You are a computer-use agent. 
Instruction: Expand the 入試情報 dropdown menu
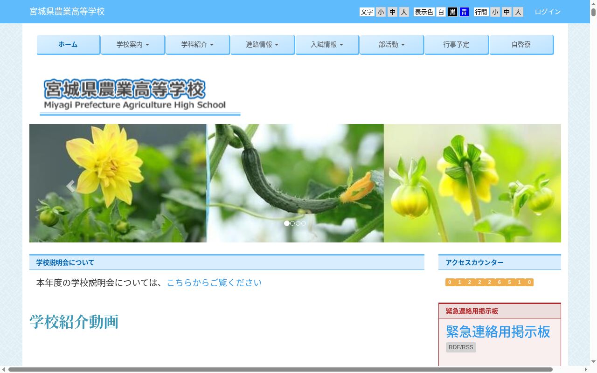pos(327,45)
